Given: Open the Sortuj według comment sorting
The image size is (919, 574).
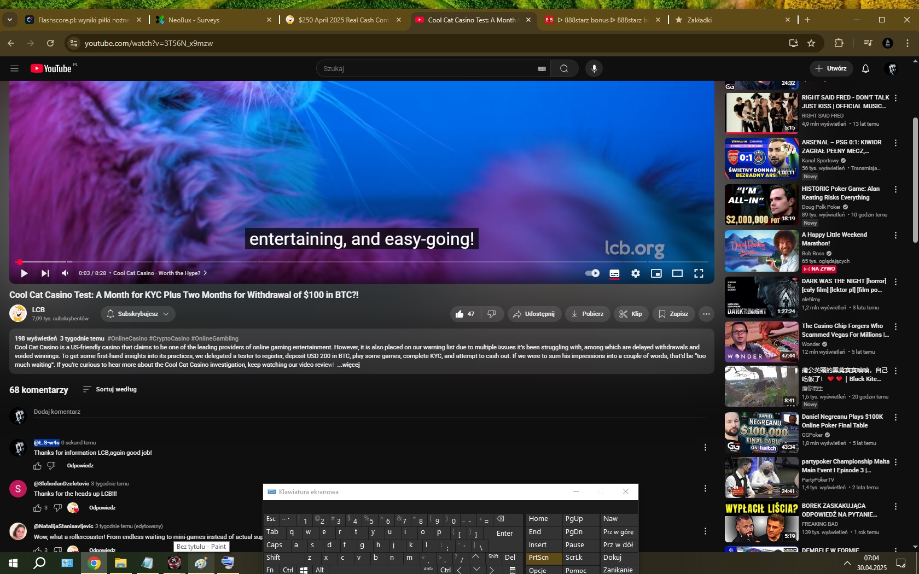Looking at the screenshot, I should click(x=109, y=389).
